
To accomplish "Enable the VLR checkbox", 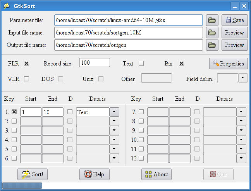I will (x=27, y=79).
